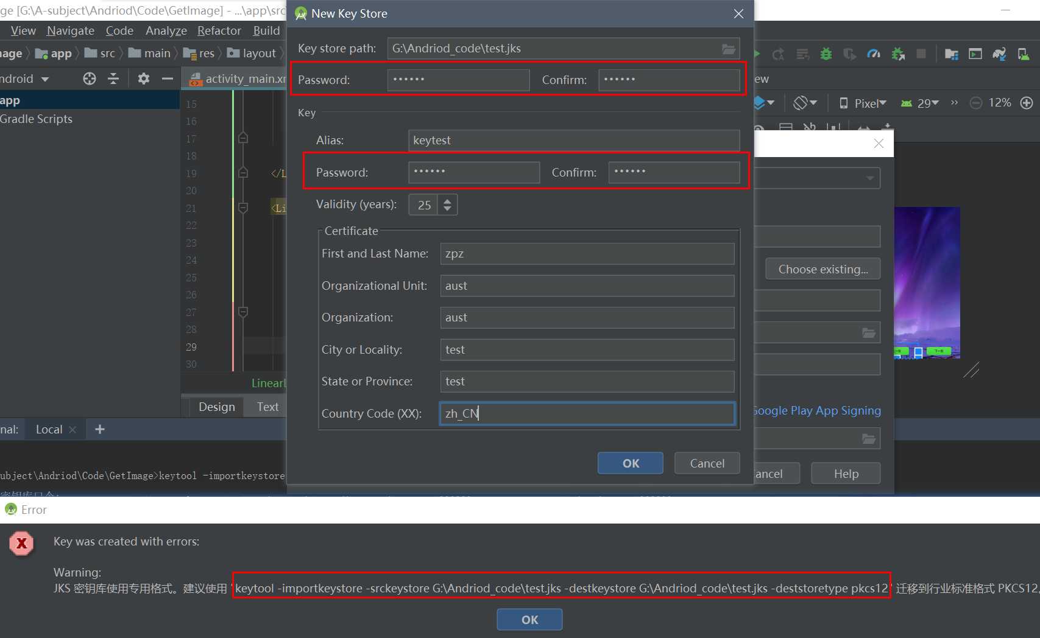Click the red error X icon

click(21, 543)
